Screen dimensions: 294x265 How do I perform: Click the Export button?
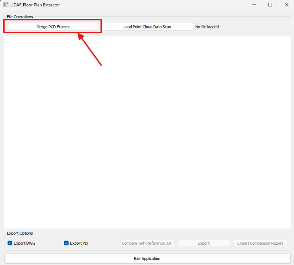[x=204, y=243]
